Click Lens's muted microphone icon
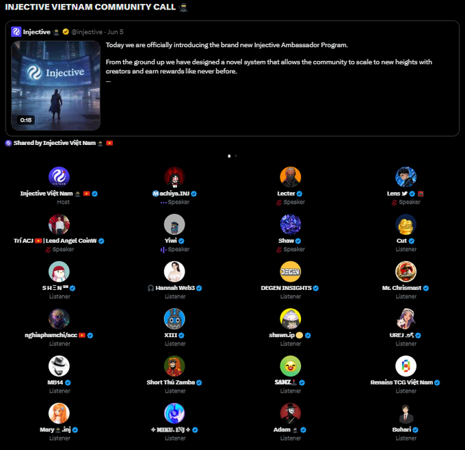Screen dimensions: 465x450 click(x=394, y=202)
